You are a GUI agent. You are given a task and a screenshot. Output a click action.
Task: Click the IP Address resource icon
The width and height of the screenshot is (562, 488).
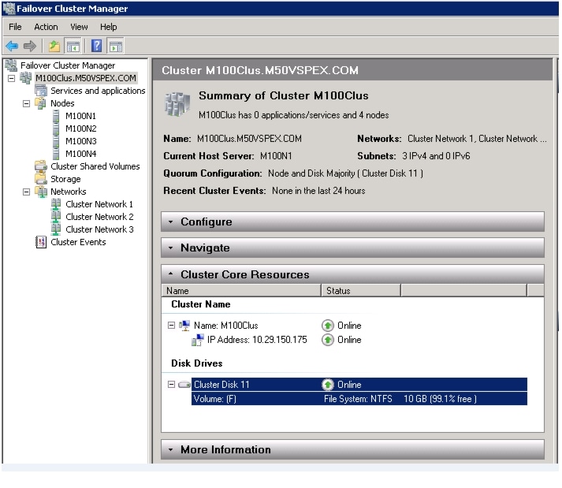pyautogui.click(x=198, y=340)
